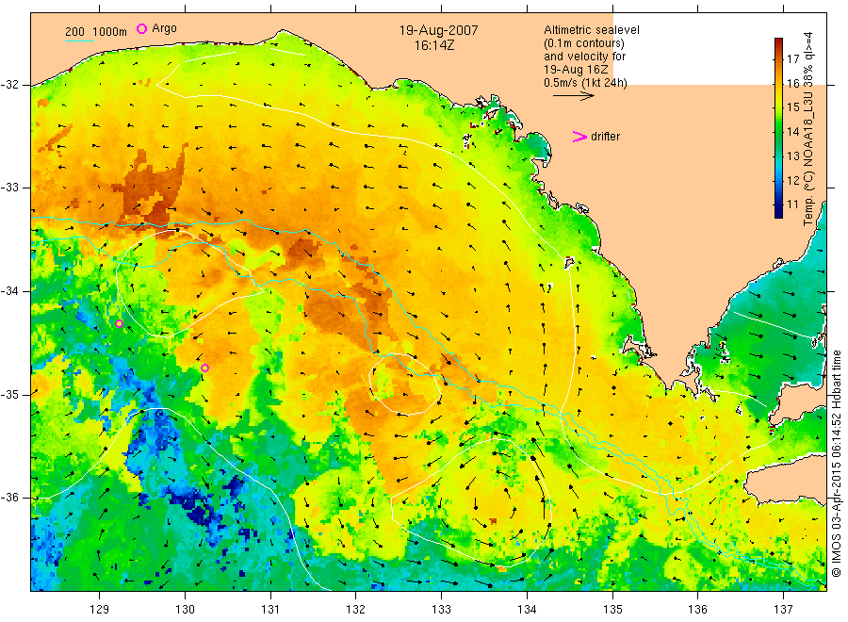Screen dimensions: 848x622
Task: Click the Argo float marker near 129.2, -34.3
Action: (119, 324)
